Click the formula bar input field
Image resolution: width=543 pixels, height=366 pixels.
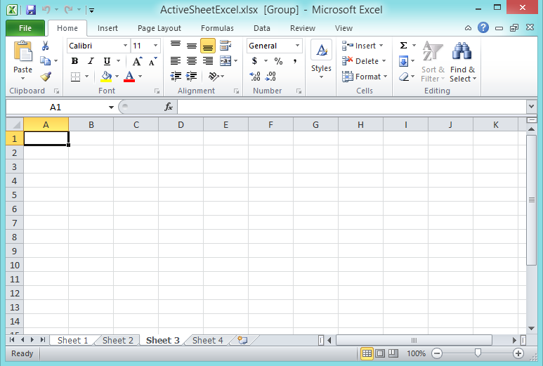[x=352, y=107]
